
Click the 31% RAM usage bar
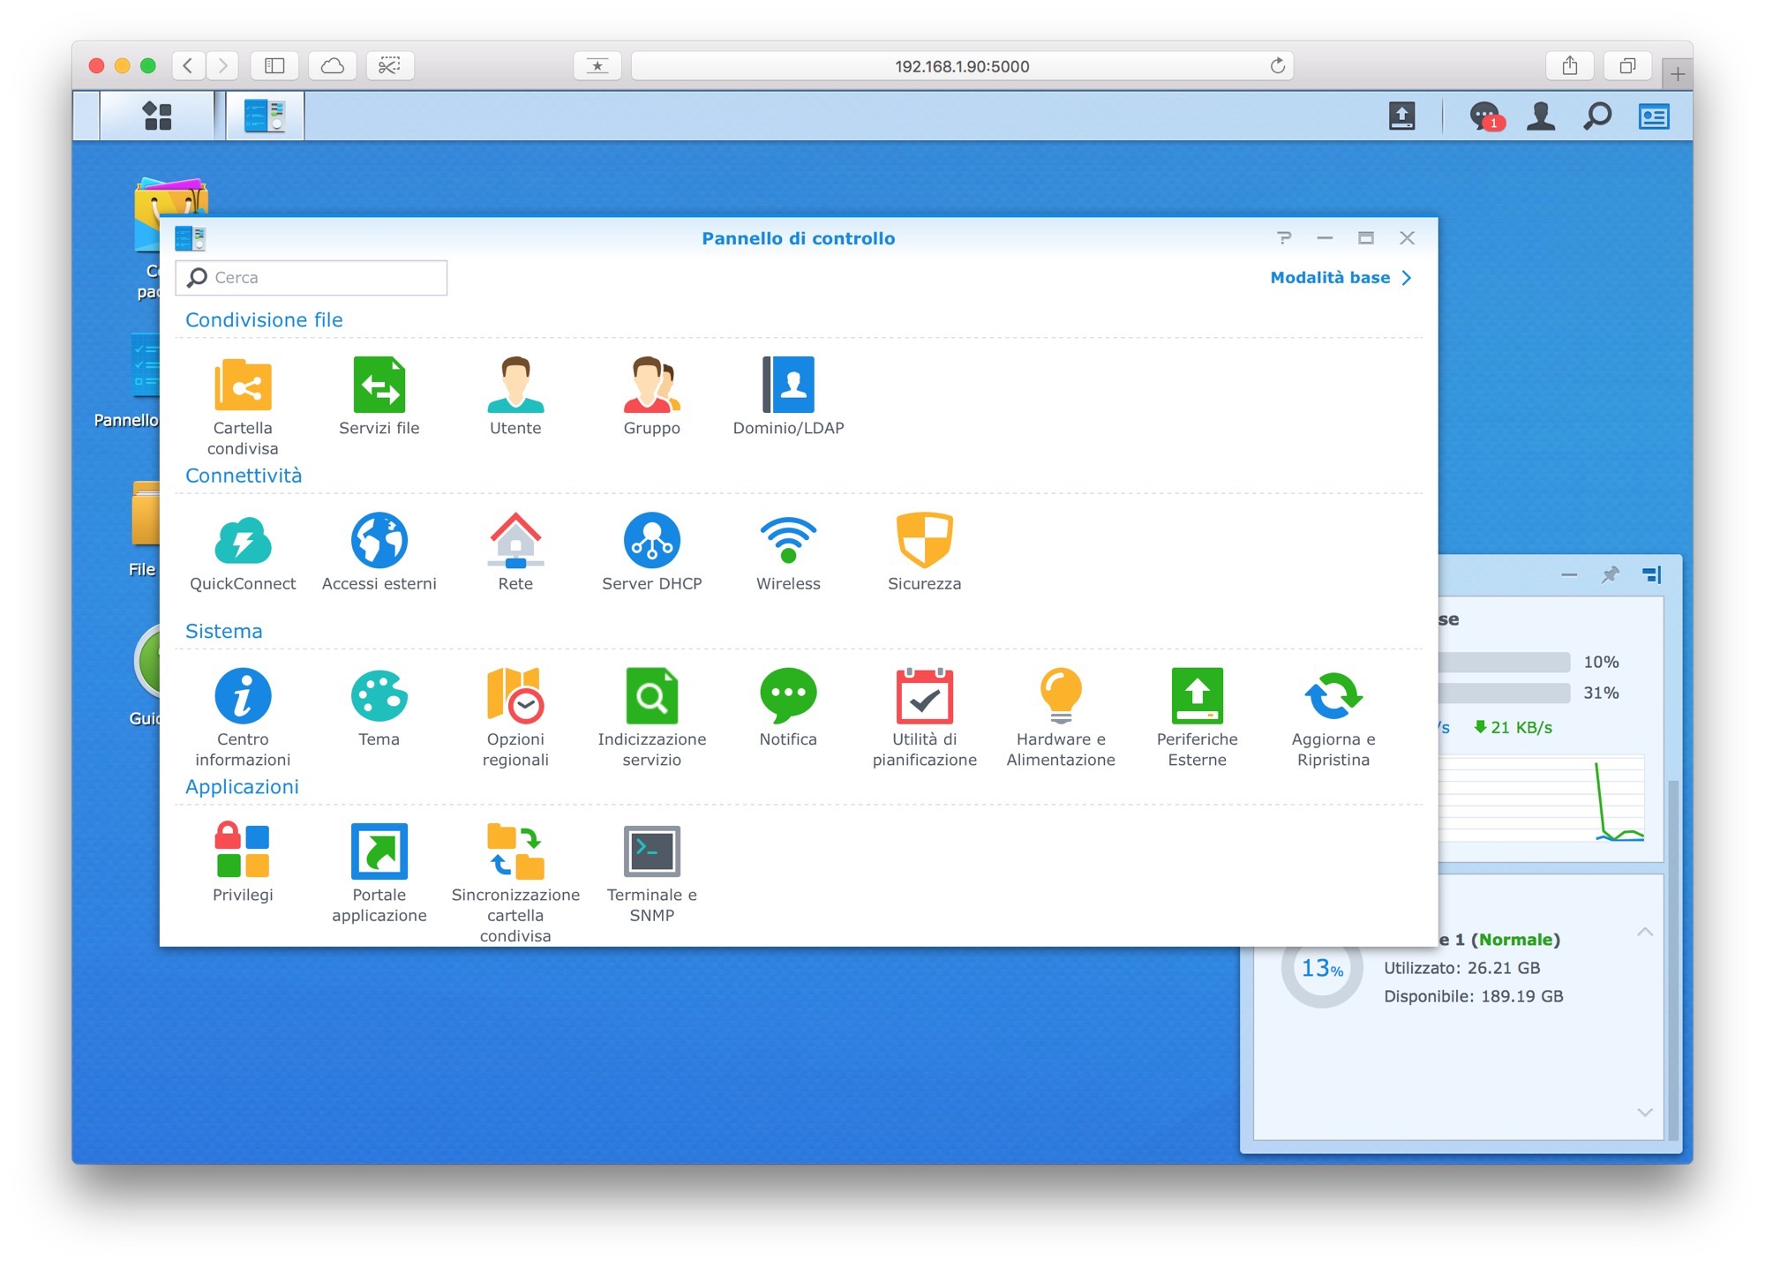pos(1505,693)
